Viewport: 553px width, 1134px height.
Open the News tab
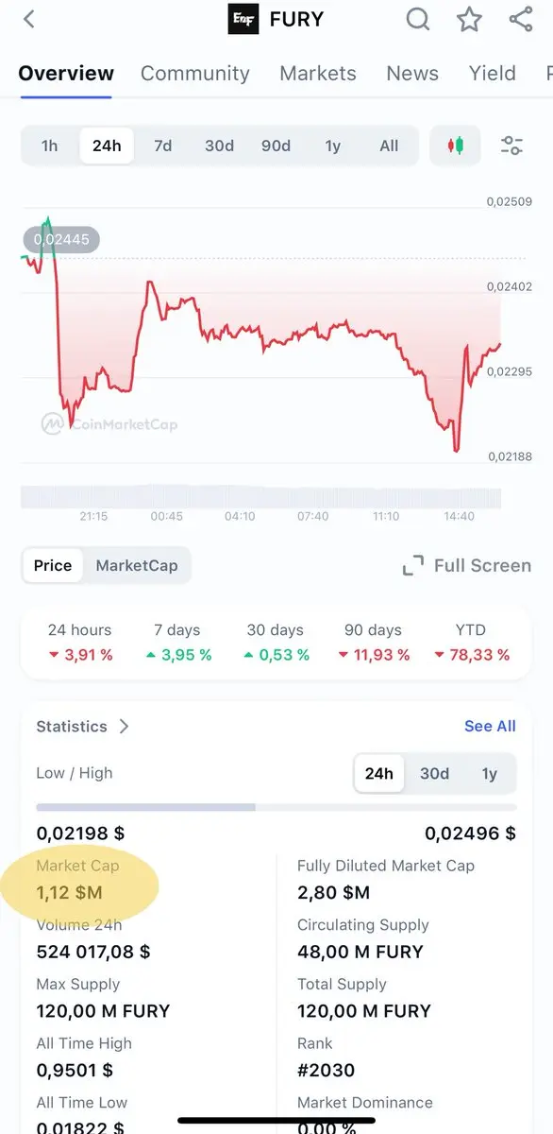point(412,73)
